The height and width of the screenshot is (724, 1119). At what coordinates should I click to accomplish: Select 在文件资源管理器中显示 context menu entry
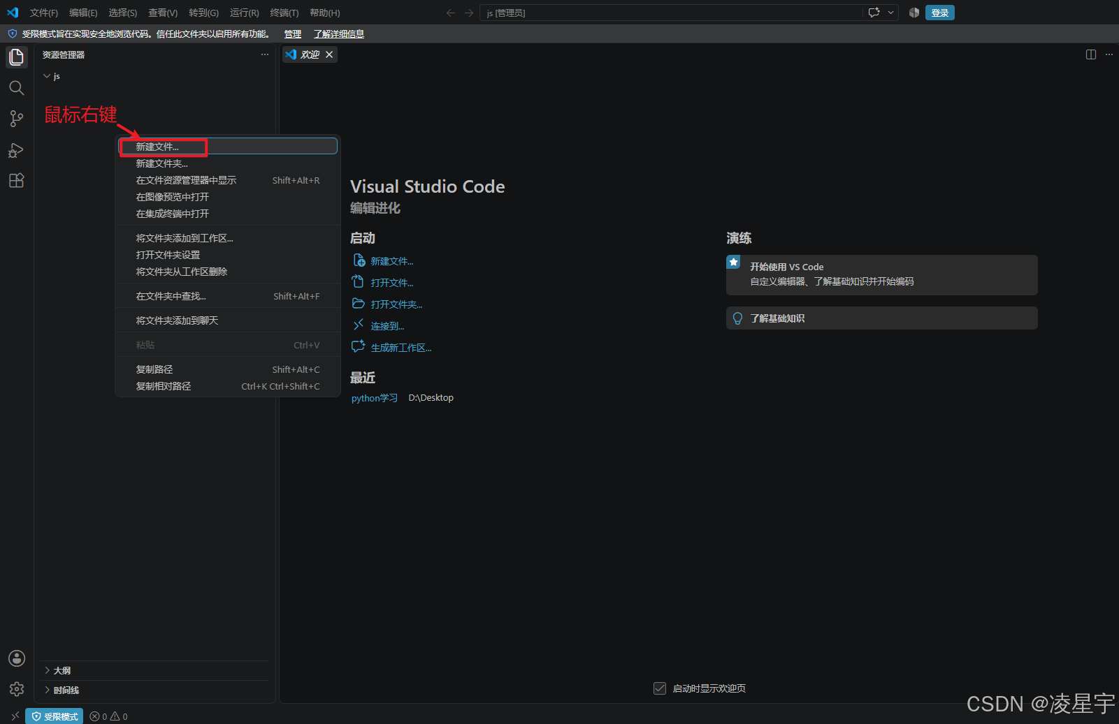coord(228,180)
